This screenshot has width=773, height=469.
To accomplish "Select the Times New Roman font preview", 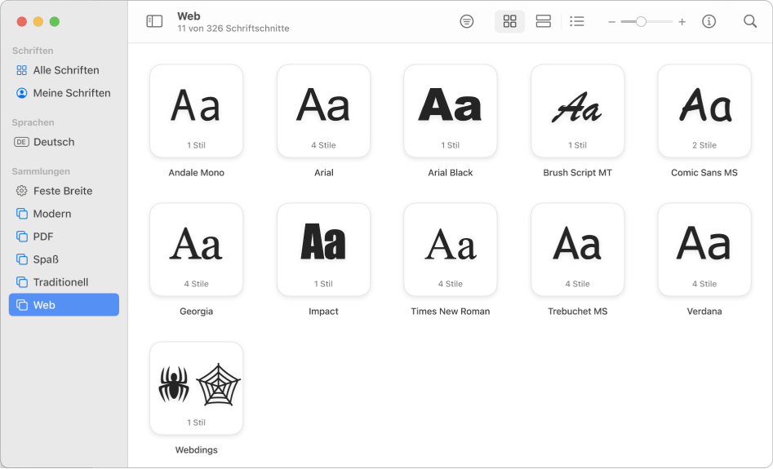I will (x=450, y=250).
